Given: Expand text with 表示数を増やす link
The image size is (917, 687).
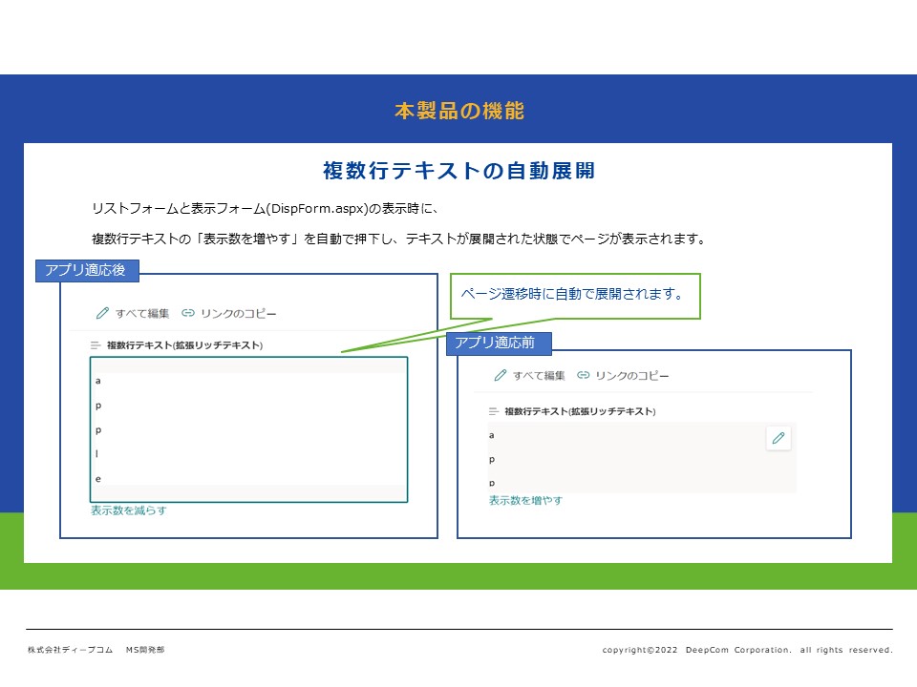Looking at the screenshot, I should coord(525,500).
